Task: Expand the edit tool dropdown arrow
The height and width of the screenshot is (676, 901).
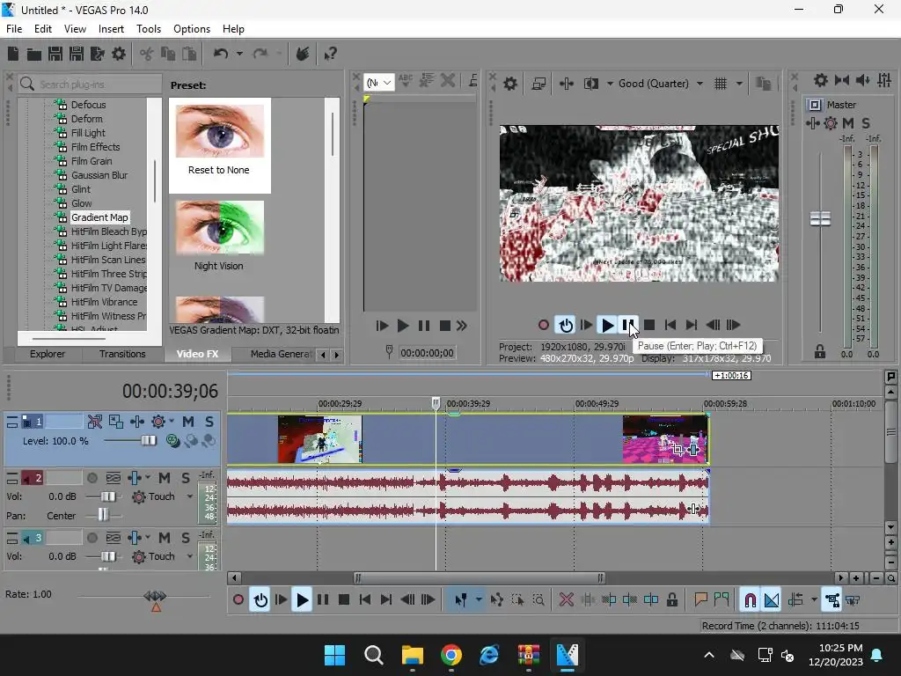Action: click(x=479, y=600)
